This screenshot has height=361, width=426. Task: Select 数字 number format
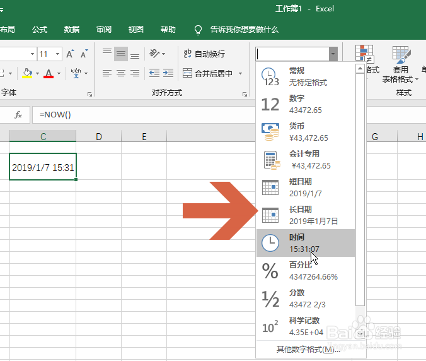pyautogui.click(x=306, y=104)
